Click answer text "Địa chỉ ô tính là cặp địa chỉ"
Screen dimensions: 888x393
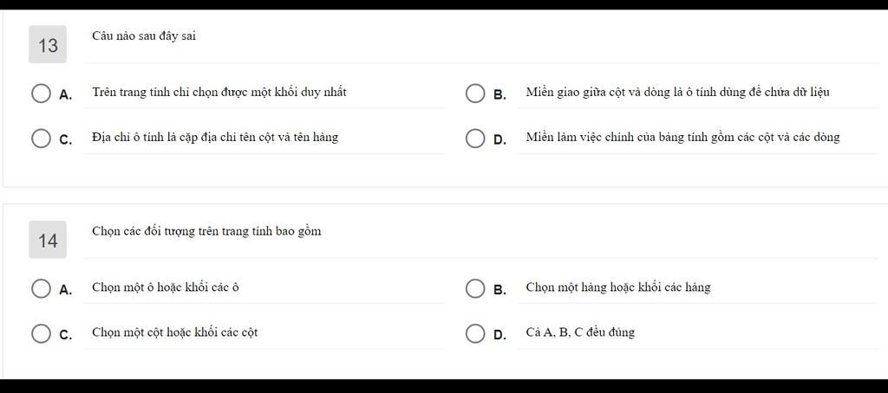[215, 137]
